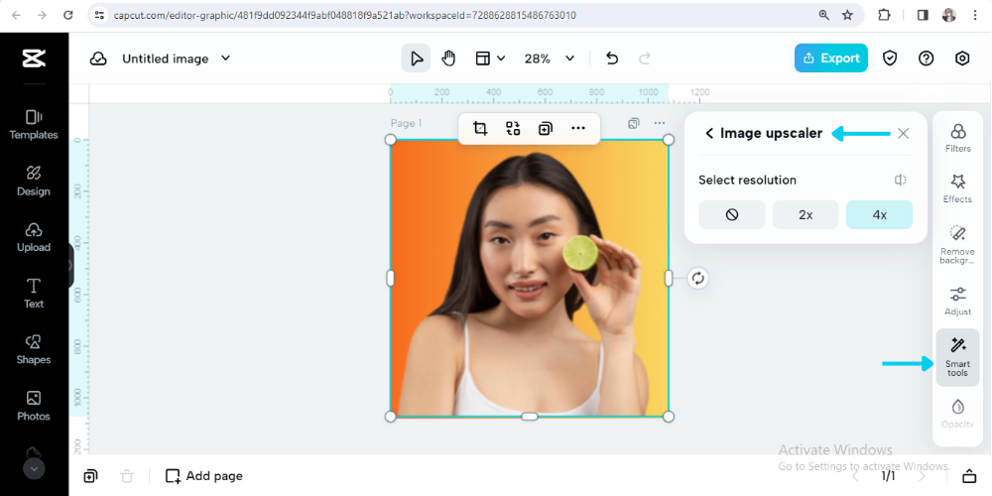
Task: Go back from Image upscaler panel
Action: pyautogui.click(x=709, y=133)
